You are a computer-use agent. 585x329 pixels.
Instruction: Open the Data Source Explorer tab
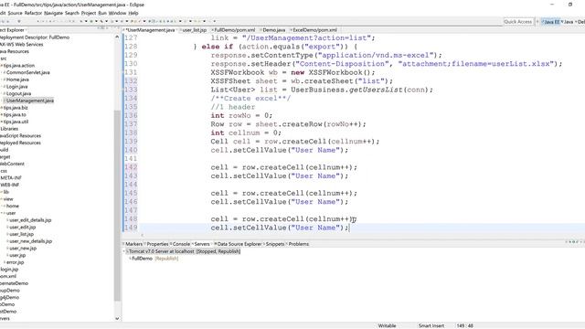pos(239,244)
